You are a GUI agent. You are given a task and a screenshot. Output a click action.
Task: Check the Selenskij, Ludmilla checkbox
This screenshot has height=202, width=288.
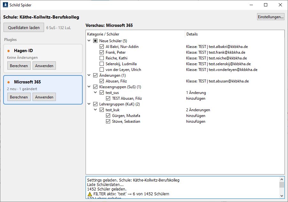coord(102,64)
